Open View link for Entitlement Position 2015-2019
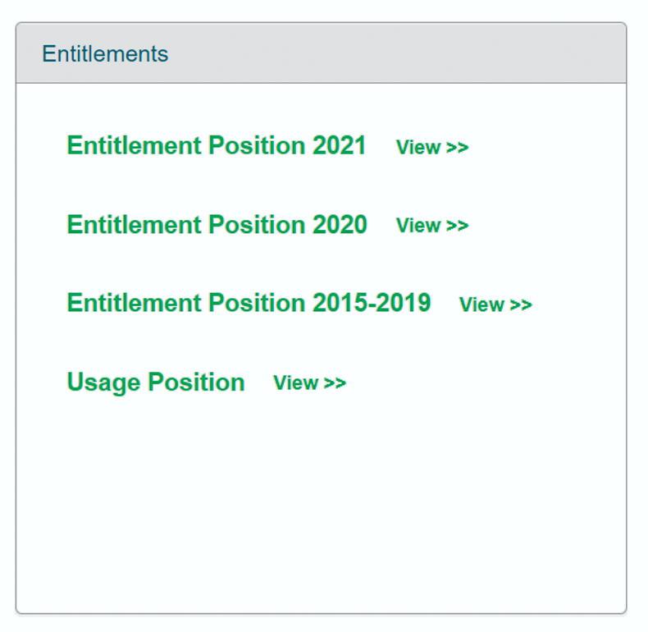648x632 pixels. coord(495,305)
